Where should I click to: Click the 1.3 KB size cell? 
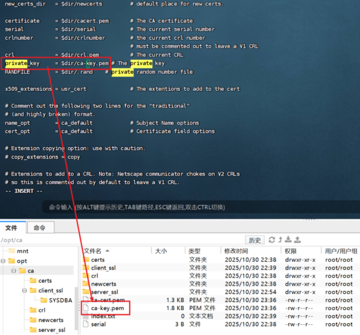pos(175,300)
